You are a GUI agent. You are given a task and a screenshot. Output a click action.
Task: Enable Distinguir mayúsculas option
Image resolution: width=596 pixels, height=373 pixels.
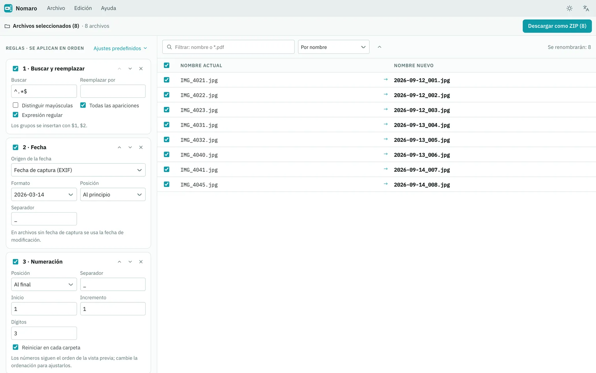[16, 105]
